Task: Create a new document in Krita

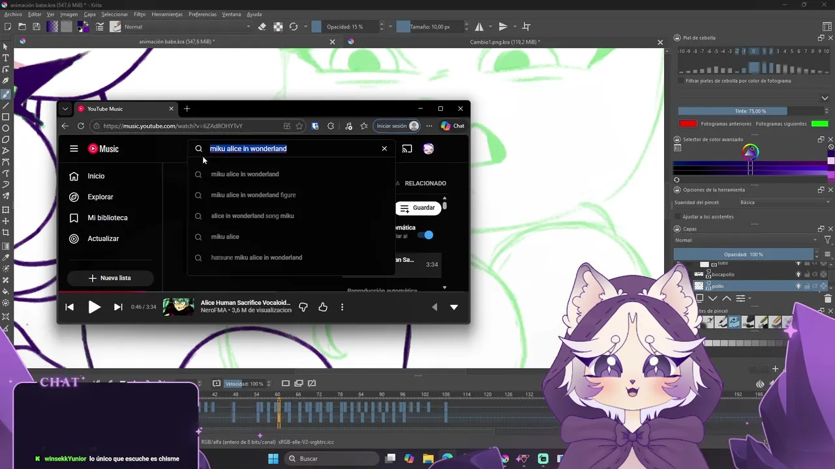Action: (8, 27)
